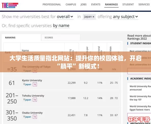Open the CAMPUS menu
Image resolution: width=151 pixels, height=124 pixels.
71,4
